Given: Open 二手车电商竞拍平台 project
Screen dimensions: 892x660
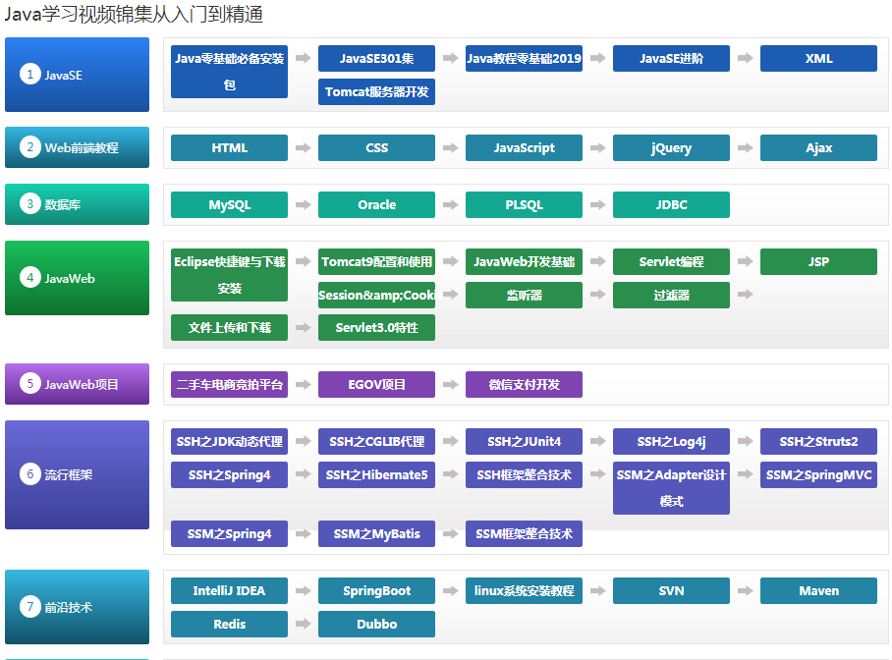Looking at the screenshot, I should [x=229, y=385].
